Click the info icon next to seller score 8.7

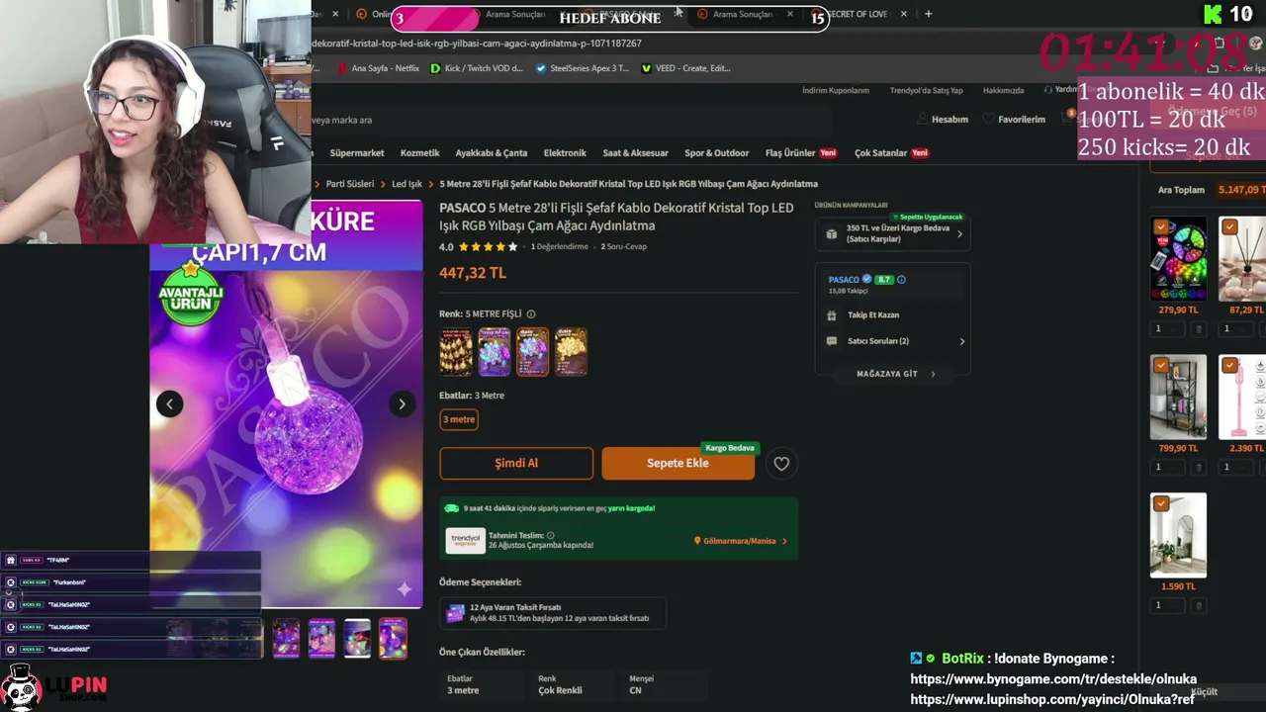(901, 280)
